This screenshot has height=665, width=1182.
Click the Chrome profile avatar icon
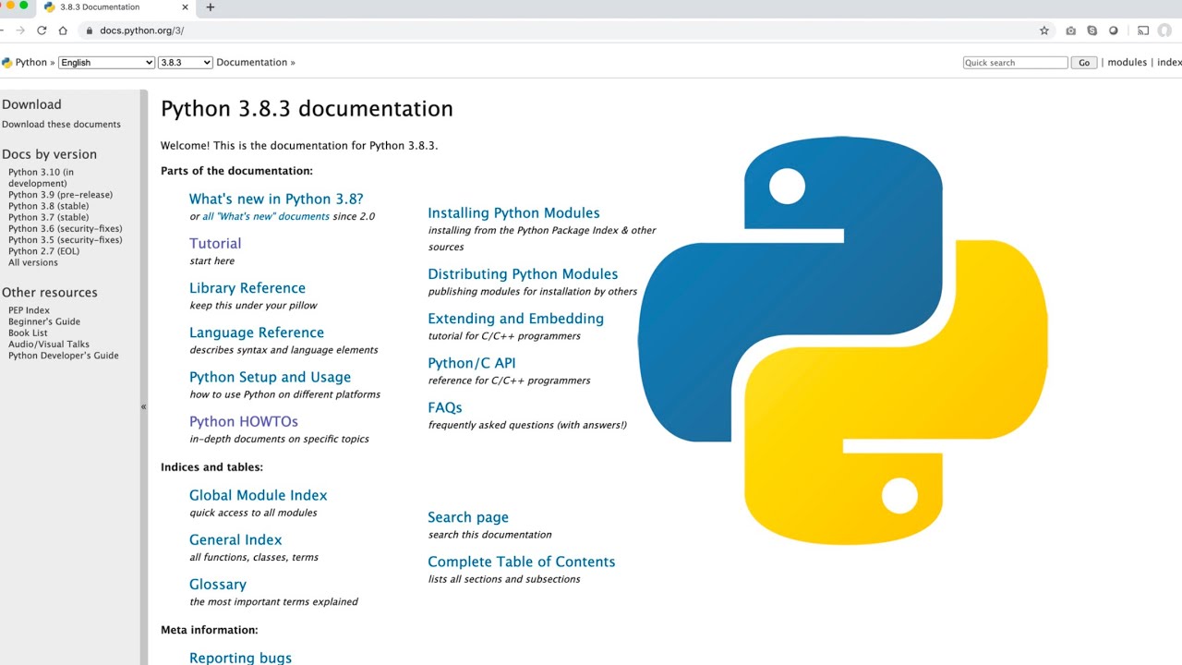click(x=1164, y=30)
